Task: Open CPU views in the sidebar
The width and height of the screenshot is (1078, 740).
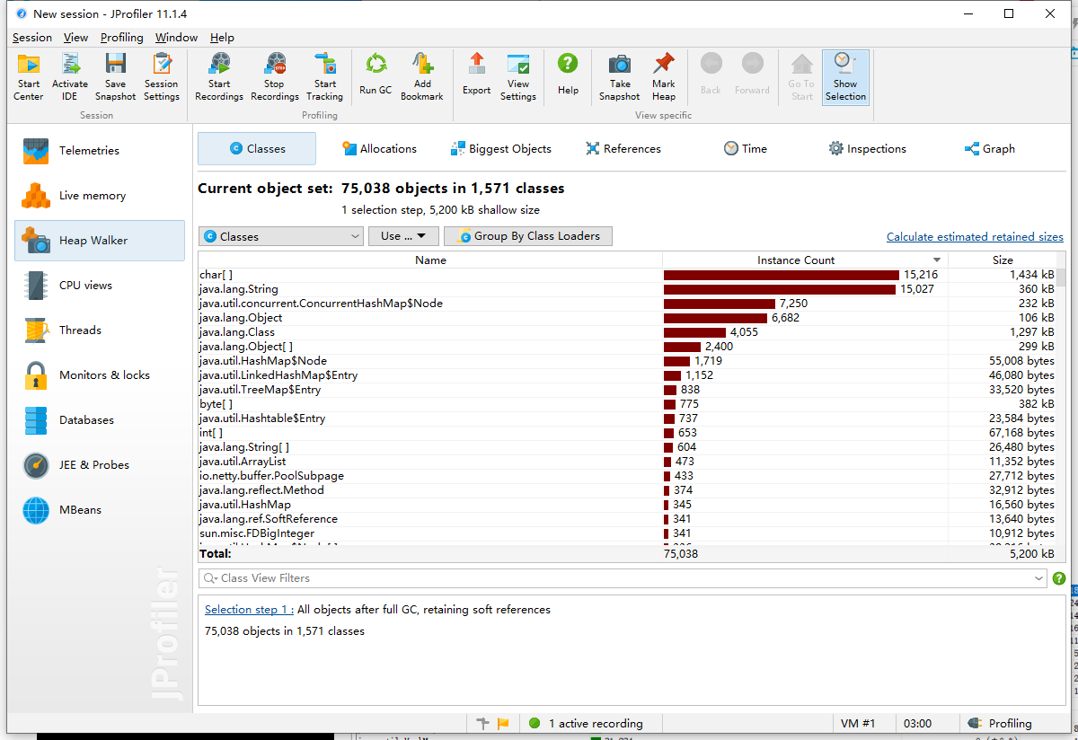Action: [x=100, y=286]
